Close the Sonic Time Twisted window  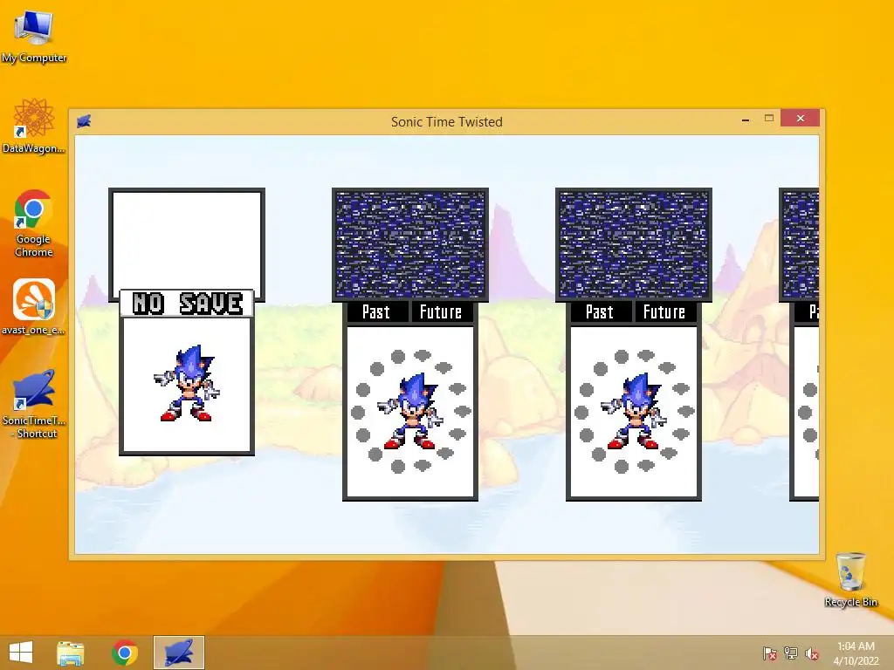pyautogui.click(x=801, y=118)
